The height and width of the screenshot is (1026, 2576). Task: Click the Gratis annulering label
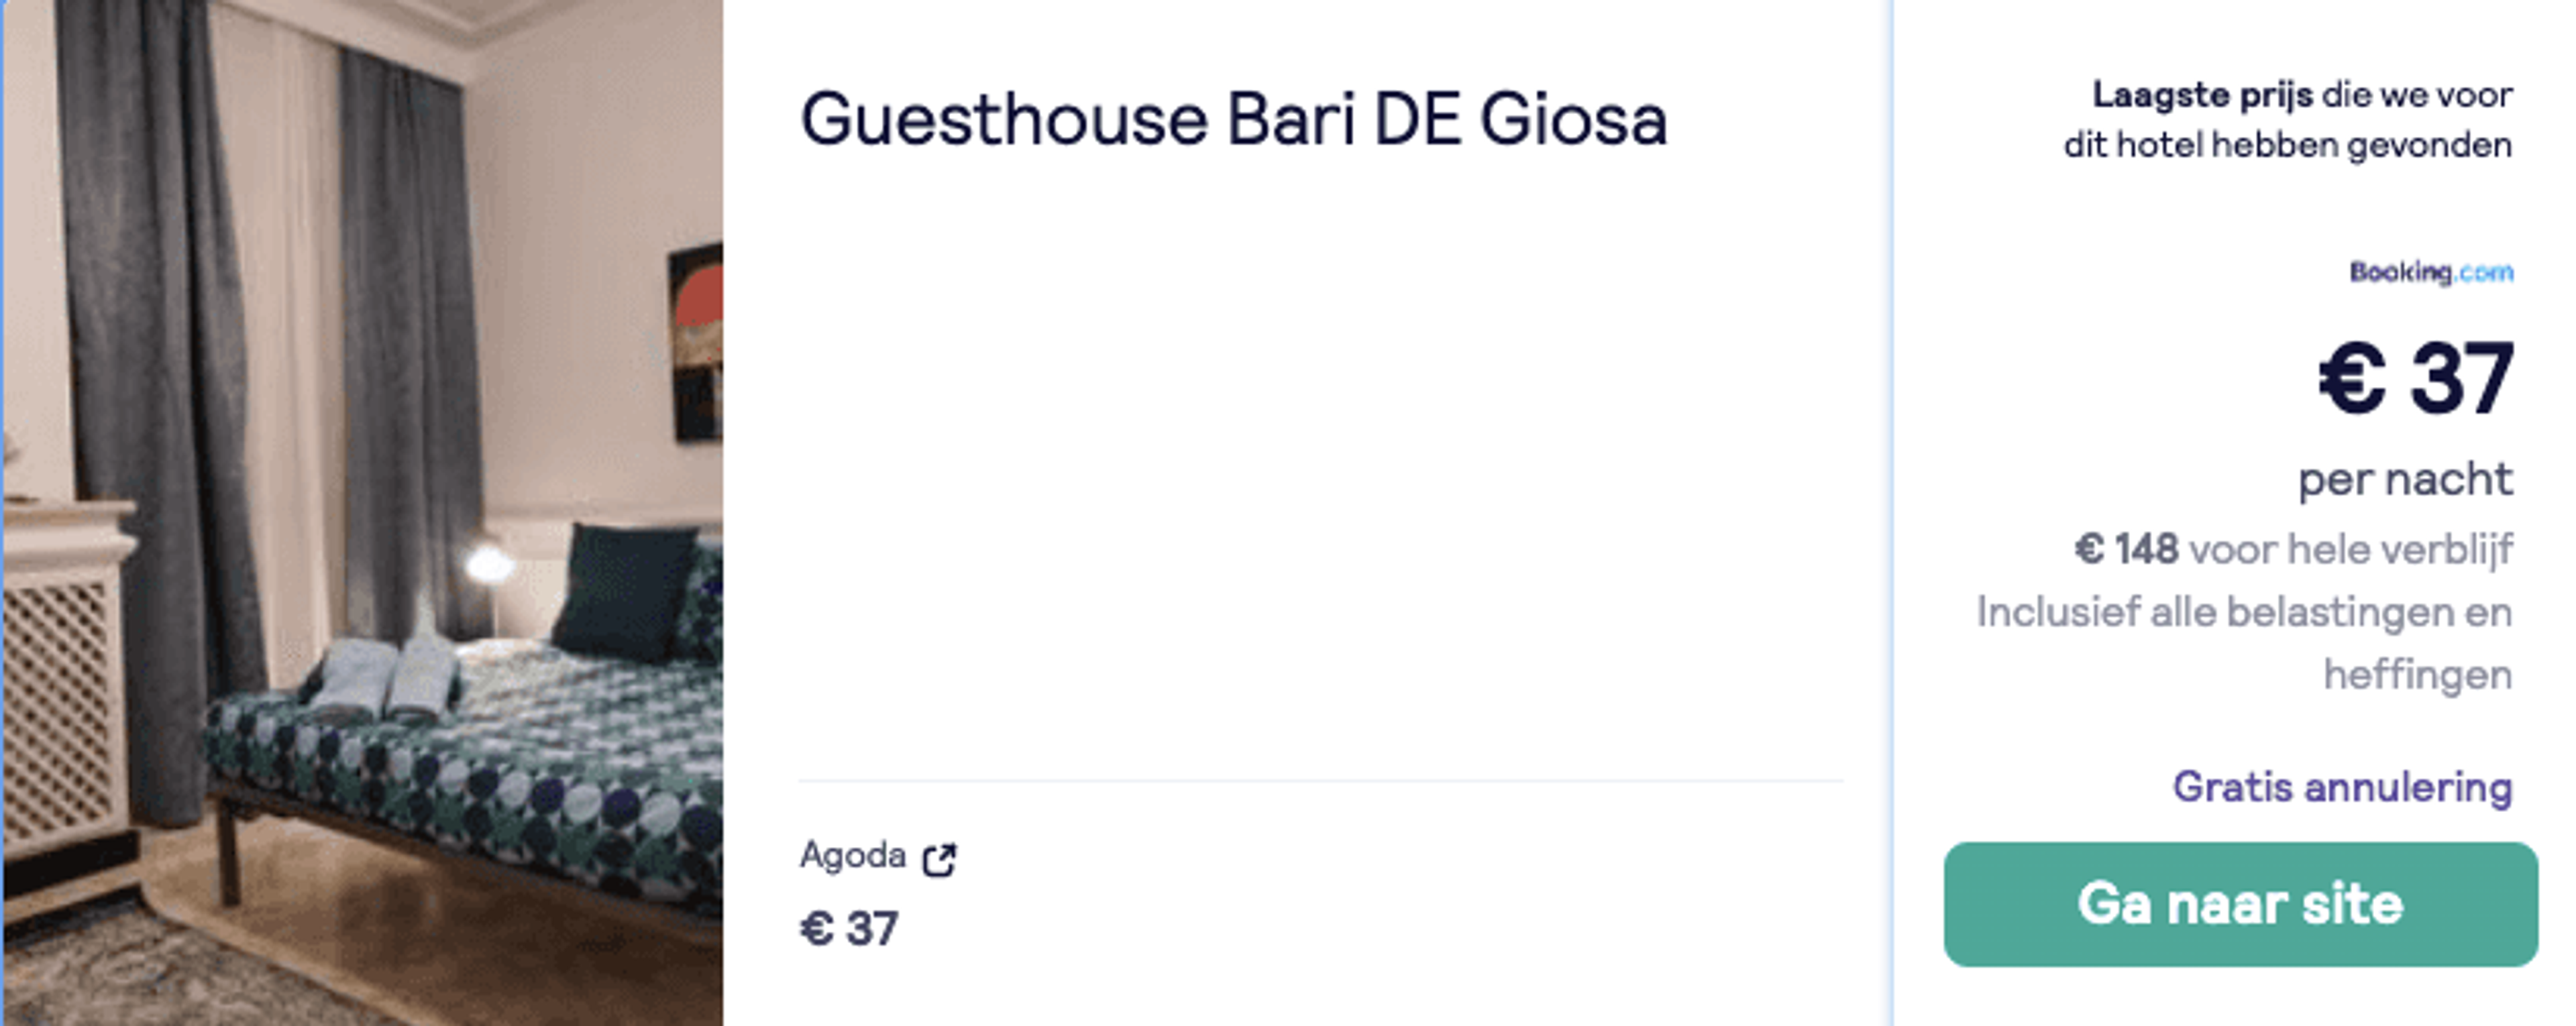2342,787
